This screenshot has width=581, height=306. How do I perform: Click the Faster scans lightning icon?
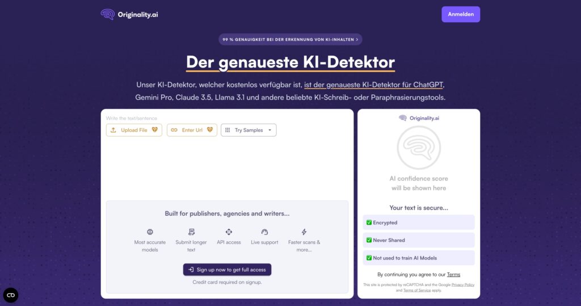[x=304, y=232]
